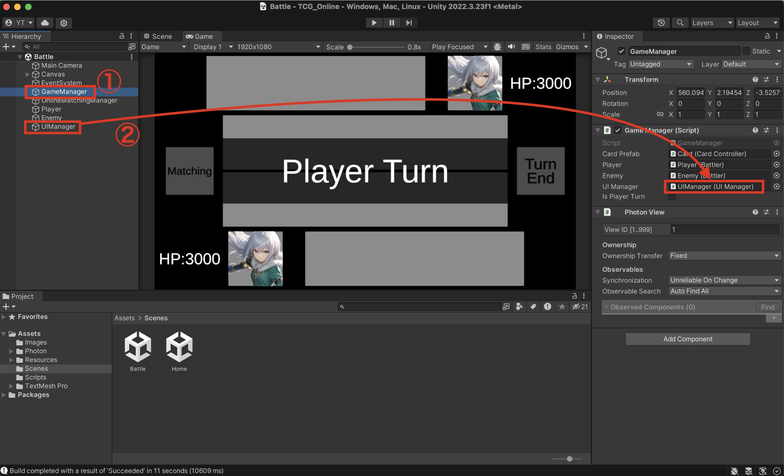
Task: Open the Undo History icon
Action: click(661, 22)
